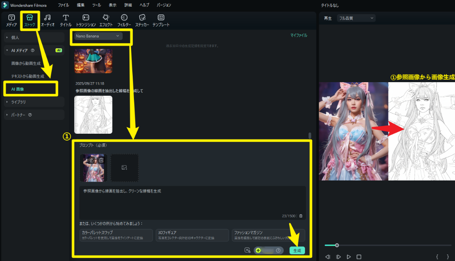
Task: Click the 生成 (Generate) button
Action: pos(297,251)
